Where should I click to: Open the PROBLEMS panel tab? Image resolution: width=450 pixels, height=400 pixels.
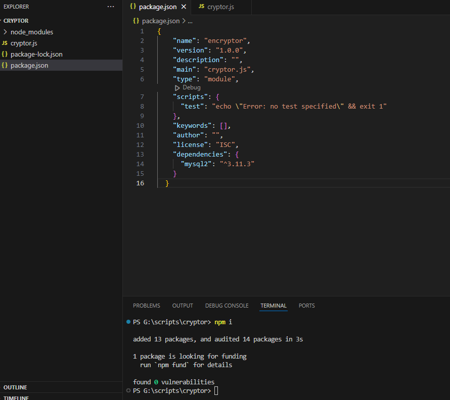tap(146, 306)
